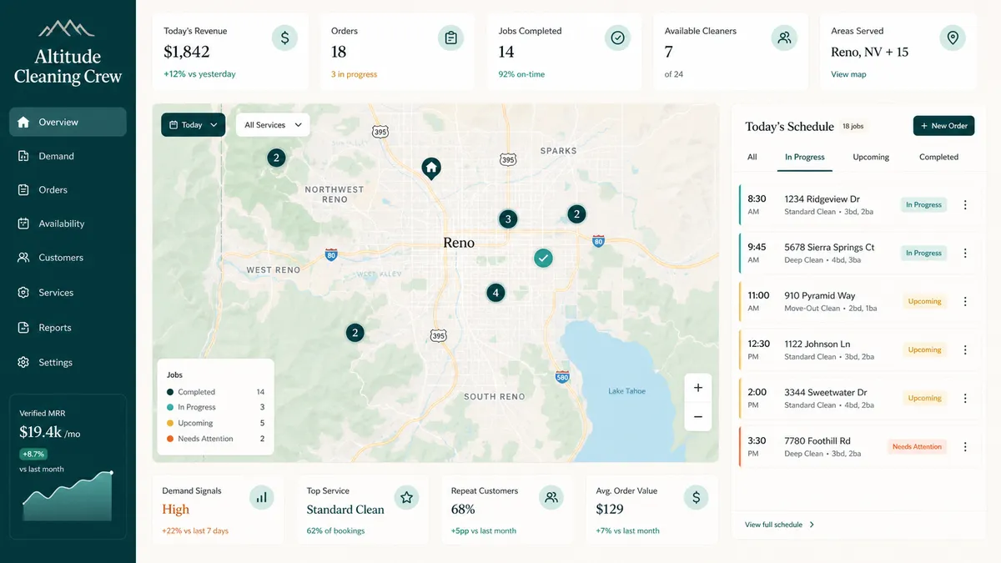Click the checkmark icon on Jobs Completed card
Viewport: 1001px width, 563px height.
click(x=617, y=38)
